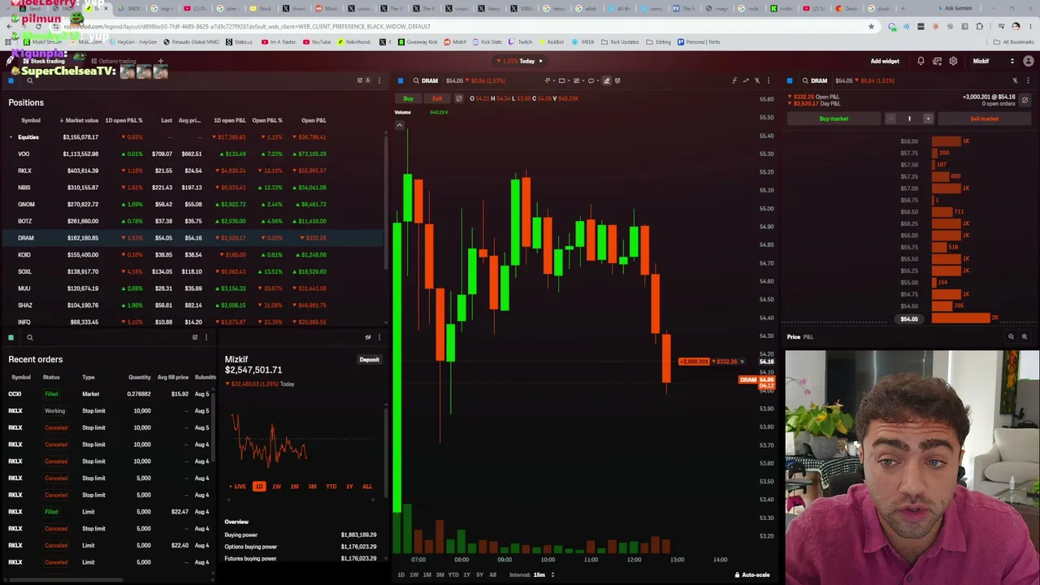The width and height of the screenshot is (1040, 585).
Task: Select the DRAM row in Positions
Action: pos(192,238)
